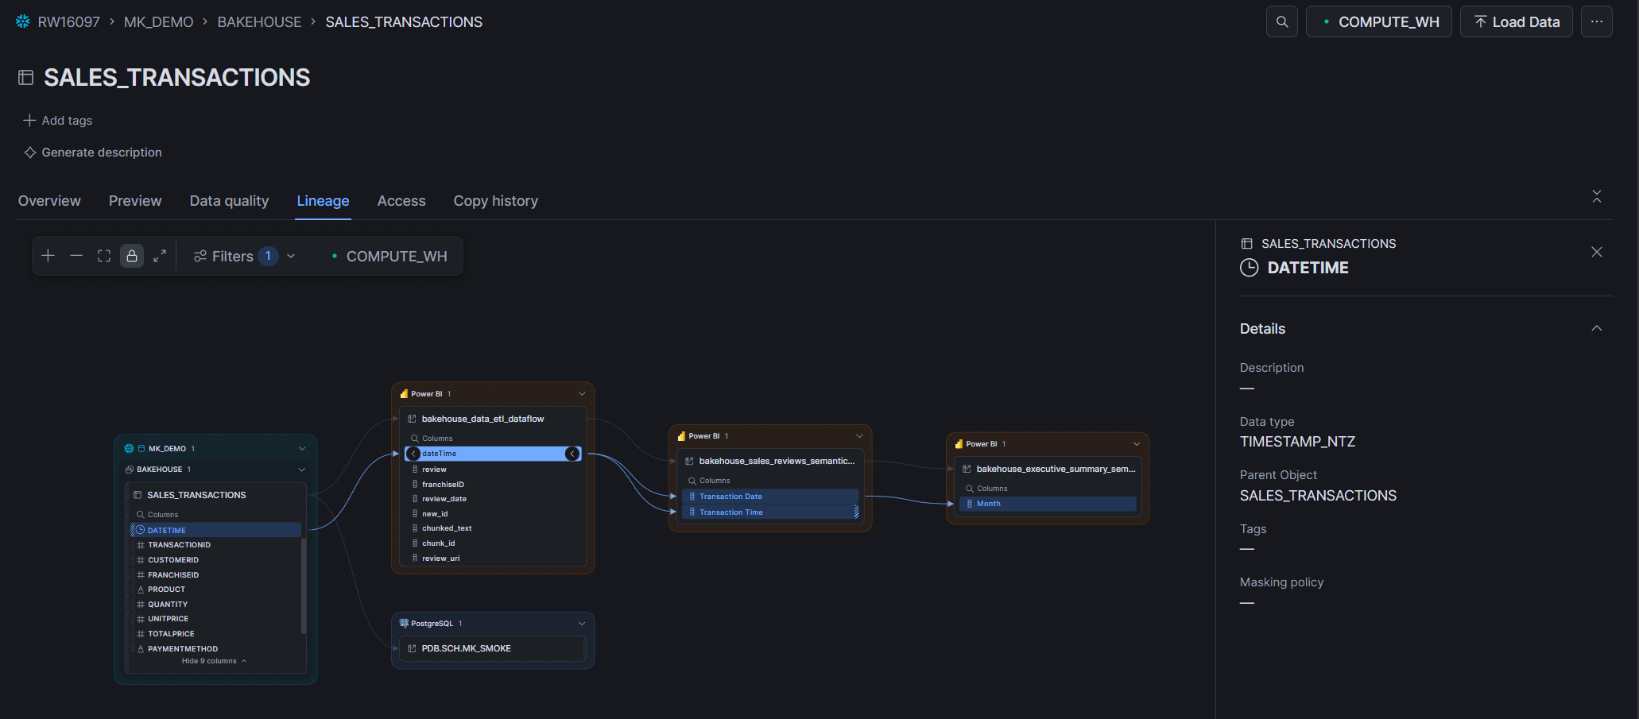
Task: Click the schema icon beside BAKEHOUSE node
Action: (129, 470)
